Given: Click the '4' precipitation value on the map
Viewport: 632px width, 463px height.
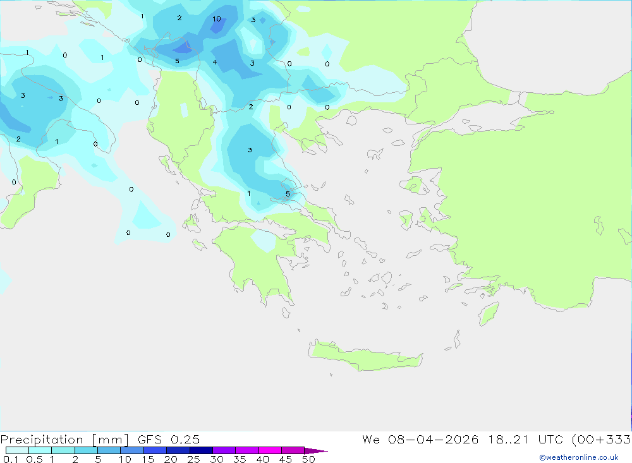Looking at the screenshot, I should tap(215, 62).
